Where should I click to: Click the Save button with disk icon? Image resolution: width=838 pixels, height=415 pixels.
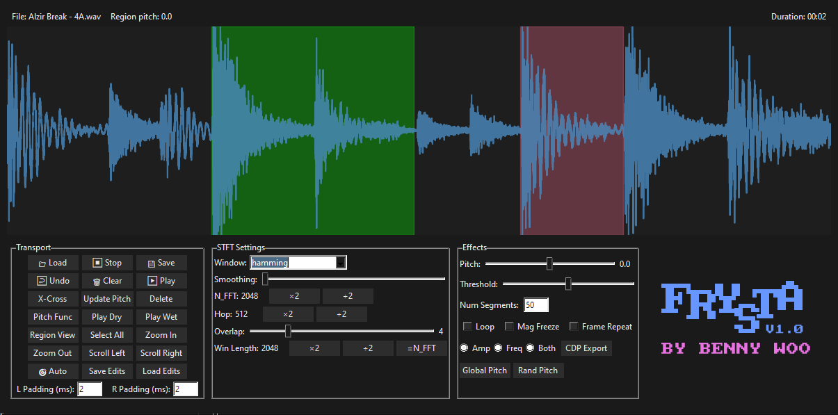(161, 263)
